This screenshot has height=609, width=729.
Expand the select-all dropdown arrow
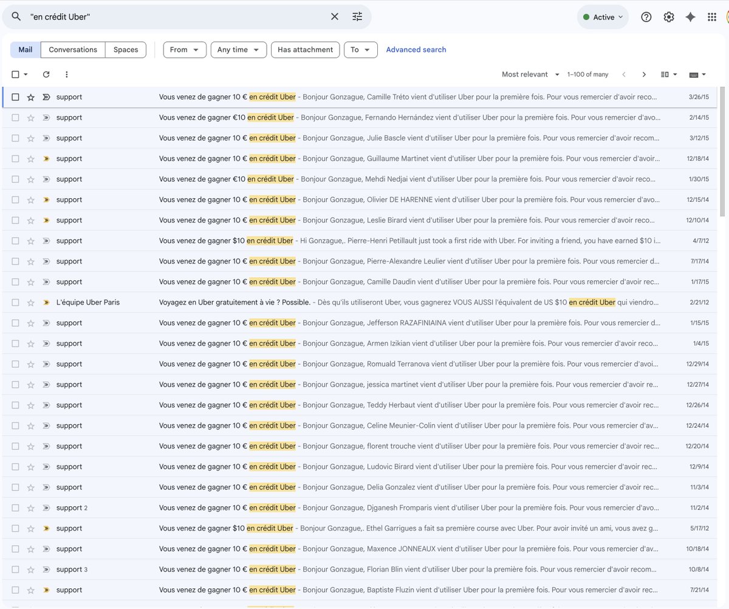tap(26, 74)
